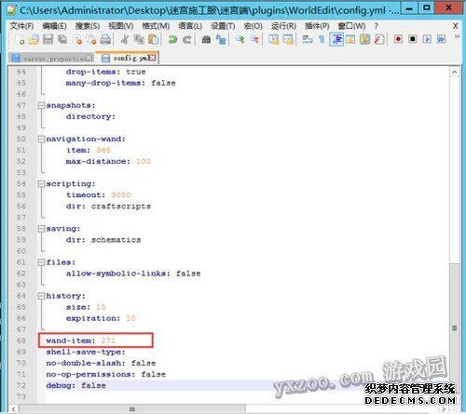Collapse the navigation-wand fold marker

coord(41,140)
